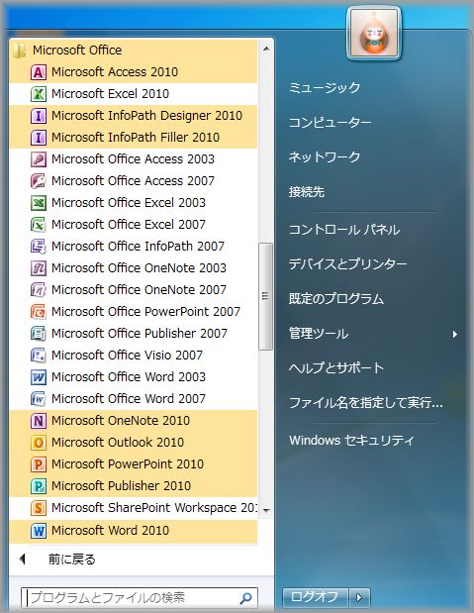Image resolution: width=474 pixels, height=613 pixels.
Task: Click the Word 2010 icon
Action: (x=39, y=531)
